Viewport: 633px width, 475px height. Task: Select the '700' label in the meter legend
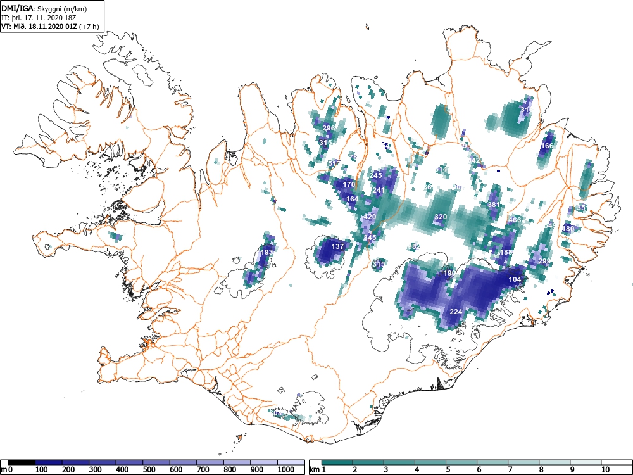203,469
